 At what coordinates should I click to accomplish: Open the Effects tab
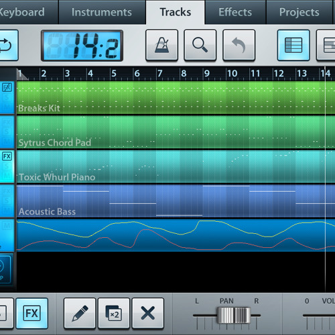pyautogui.click(x=235, y=12)
